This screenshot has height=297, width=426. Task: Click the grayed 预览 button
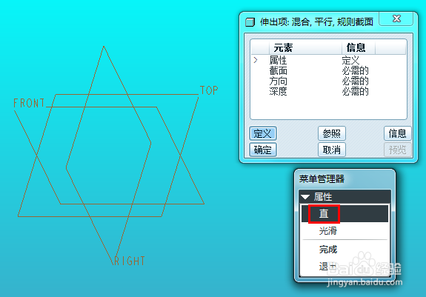click(x=397, y=150)
